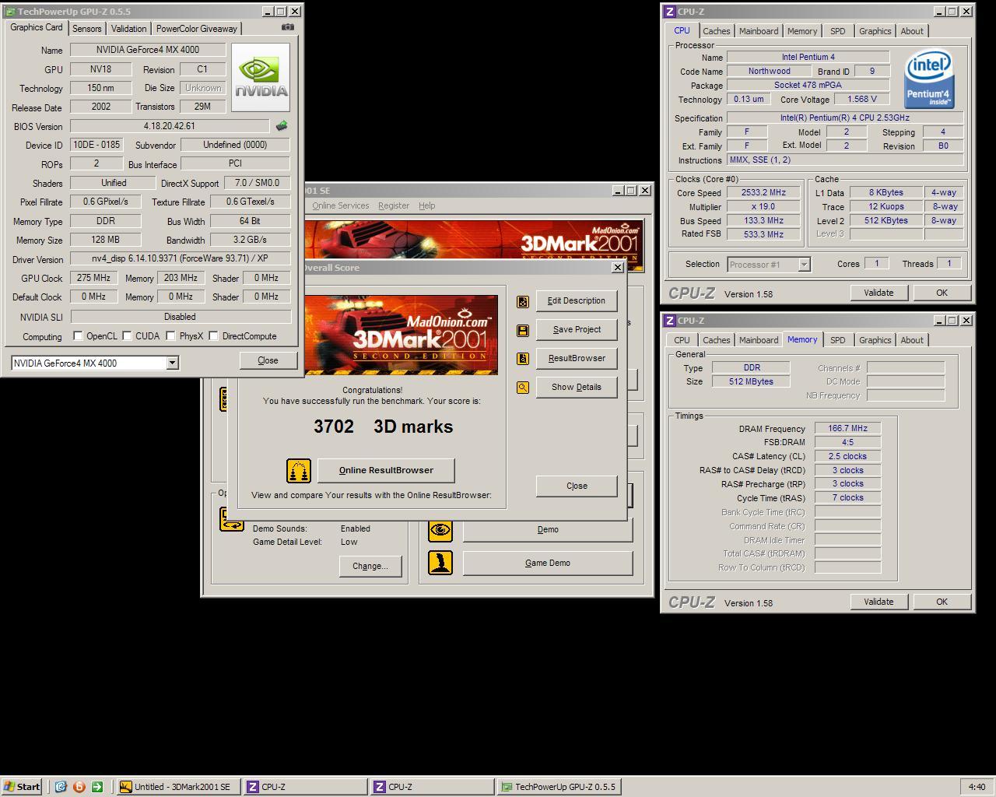Screen dimensions: 996x797
Task: Click the Game Demo joystick icon
Action: click(x=440, y=563)
